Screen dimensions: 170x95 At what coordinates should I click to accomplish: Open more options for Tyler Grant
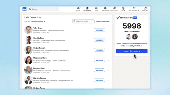(x=108, y=30)
